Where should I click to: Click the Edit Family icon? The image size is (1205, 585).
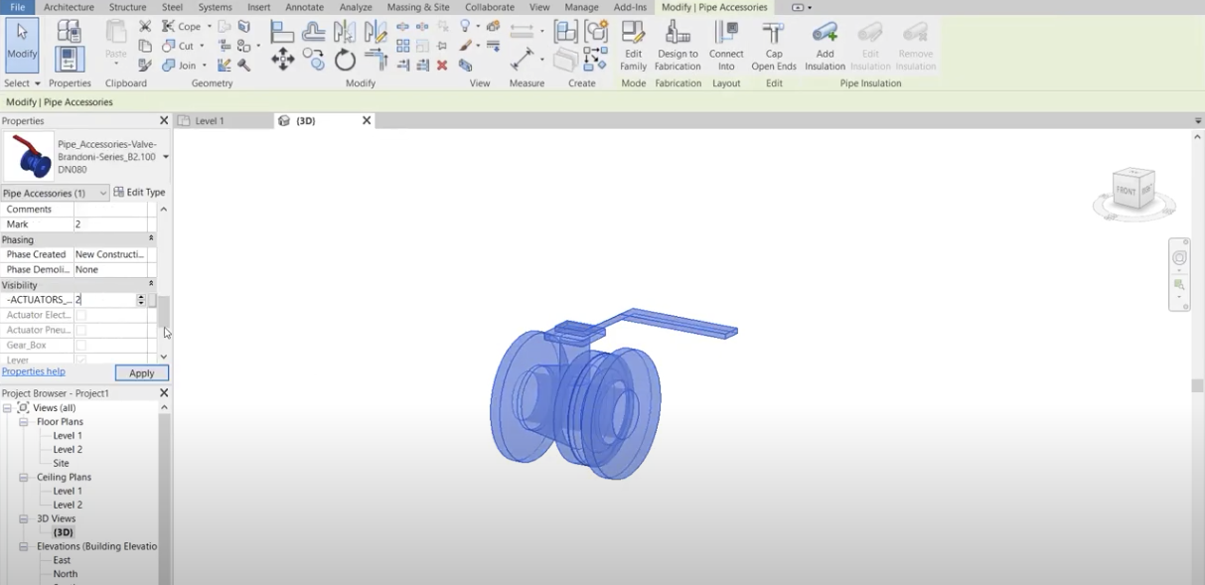(633, 46)
